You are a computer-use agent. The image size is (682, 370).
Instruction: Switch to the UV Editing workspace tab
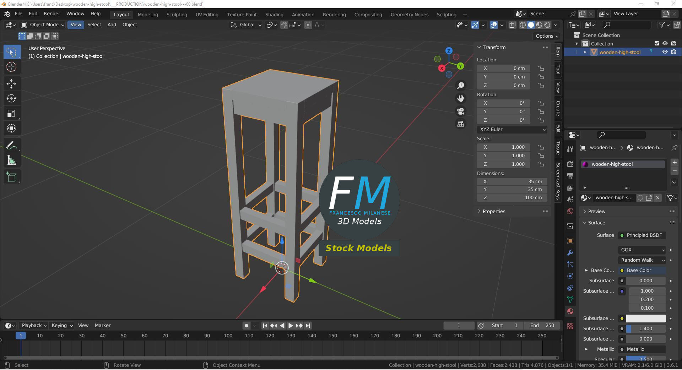(x=207, y=15)
